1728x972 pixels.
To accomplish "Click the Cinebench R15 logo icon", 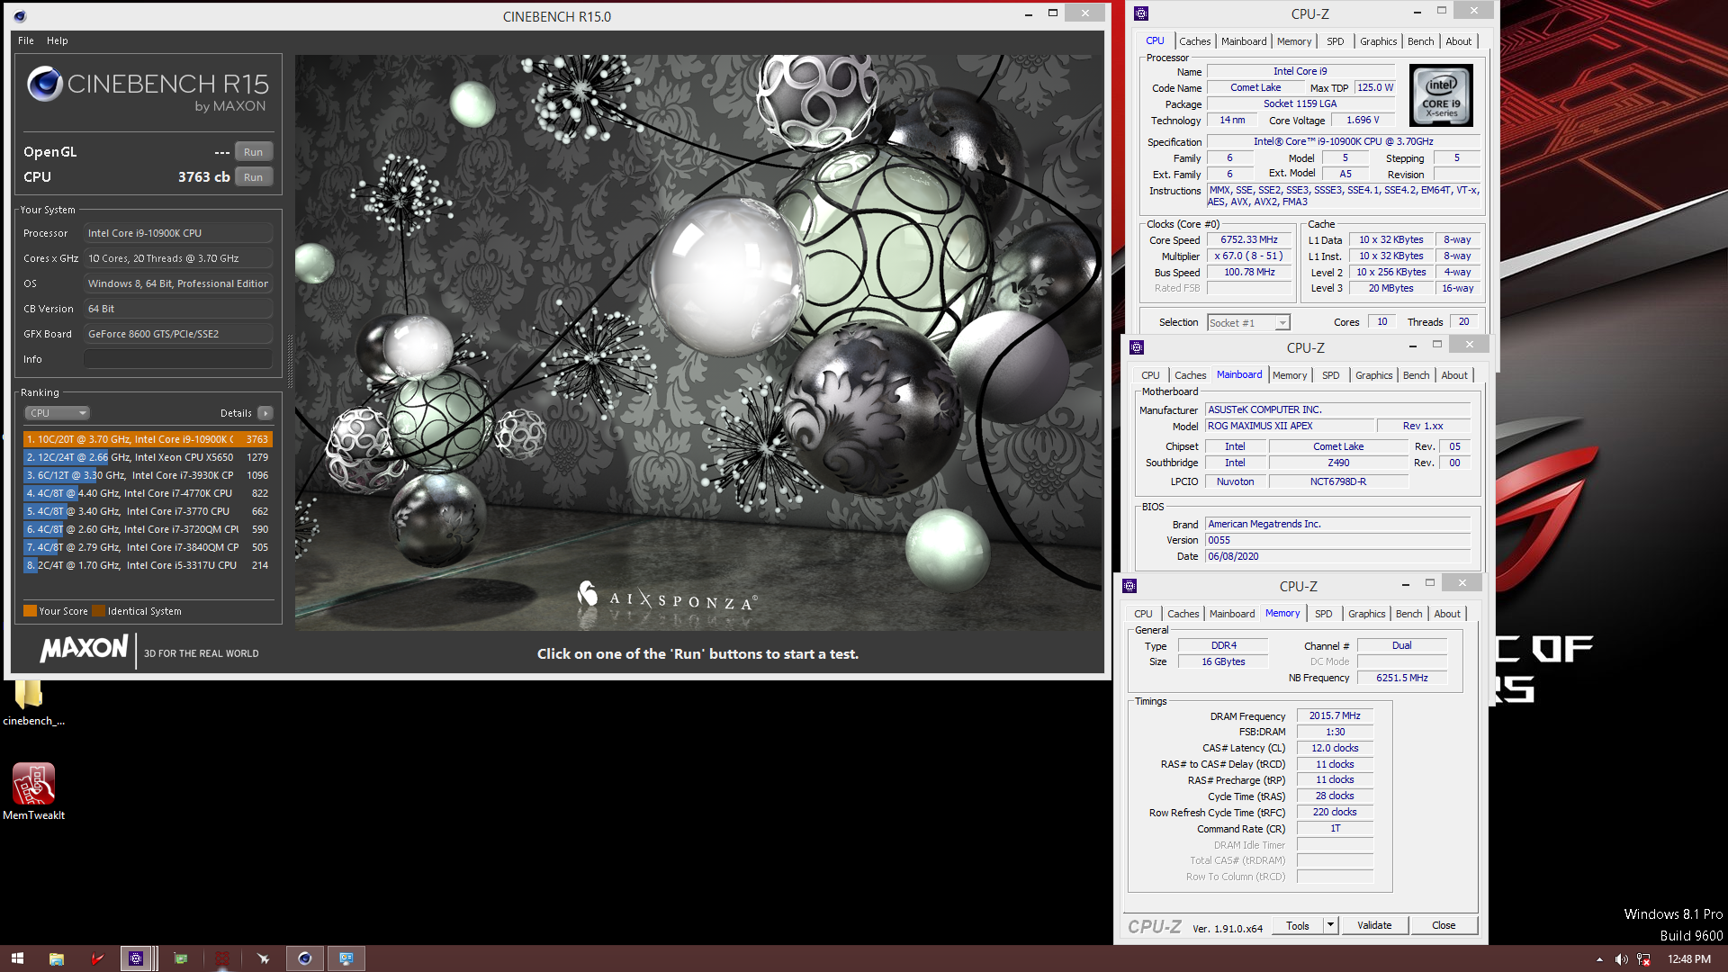I will [x=44, y=84].
